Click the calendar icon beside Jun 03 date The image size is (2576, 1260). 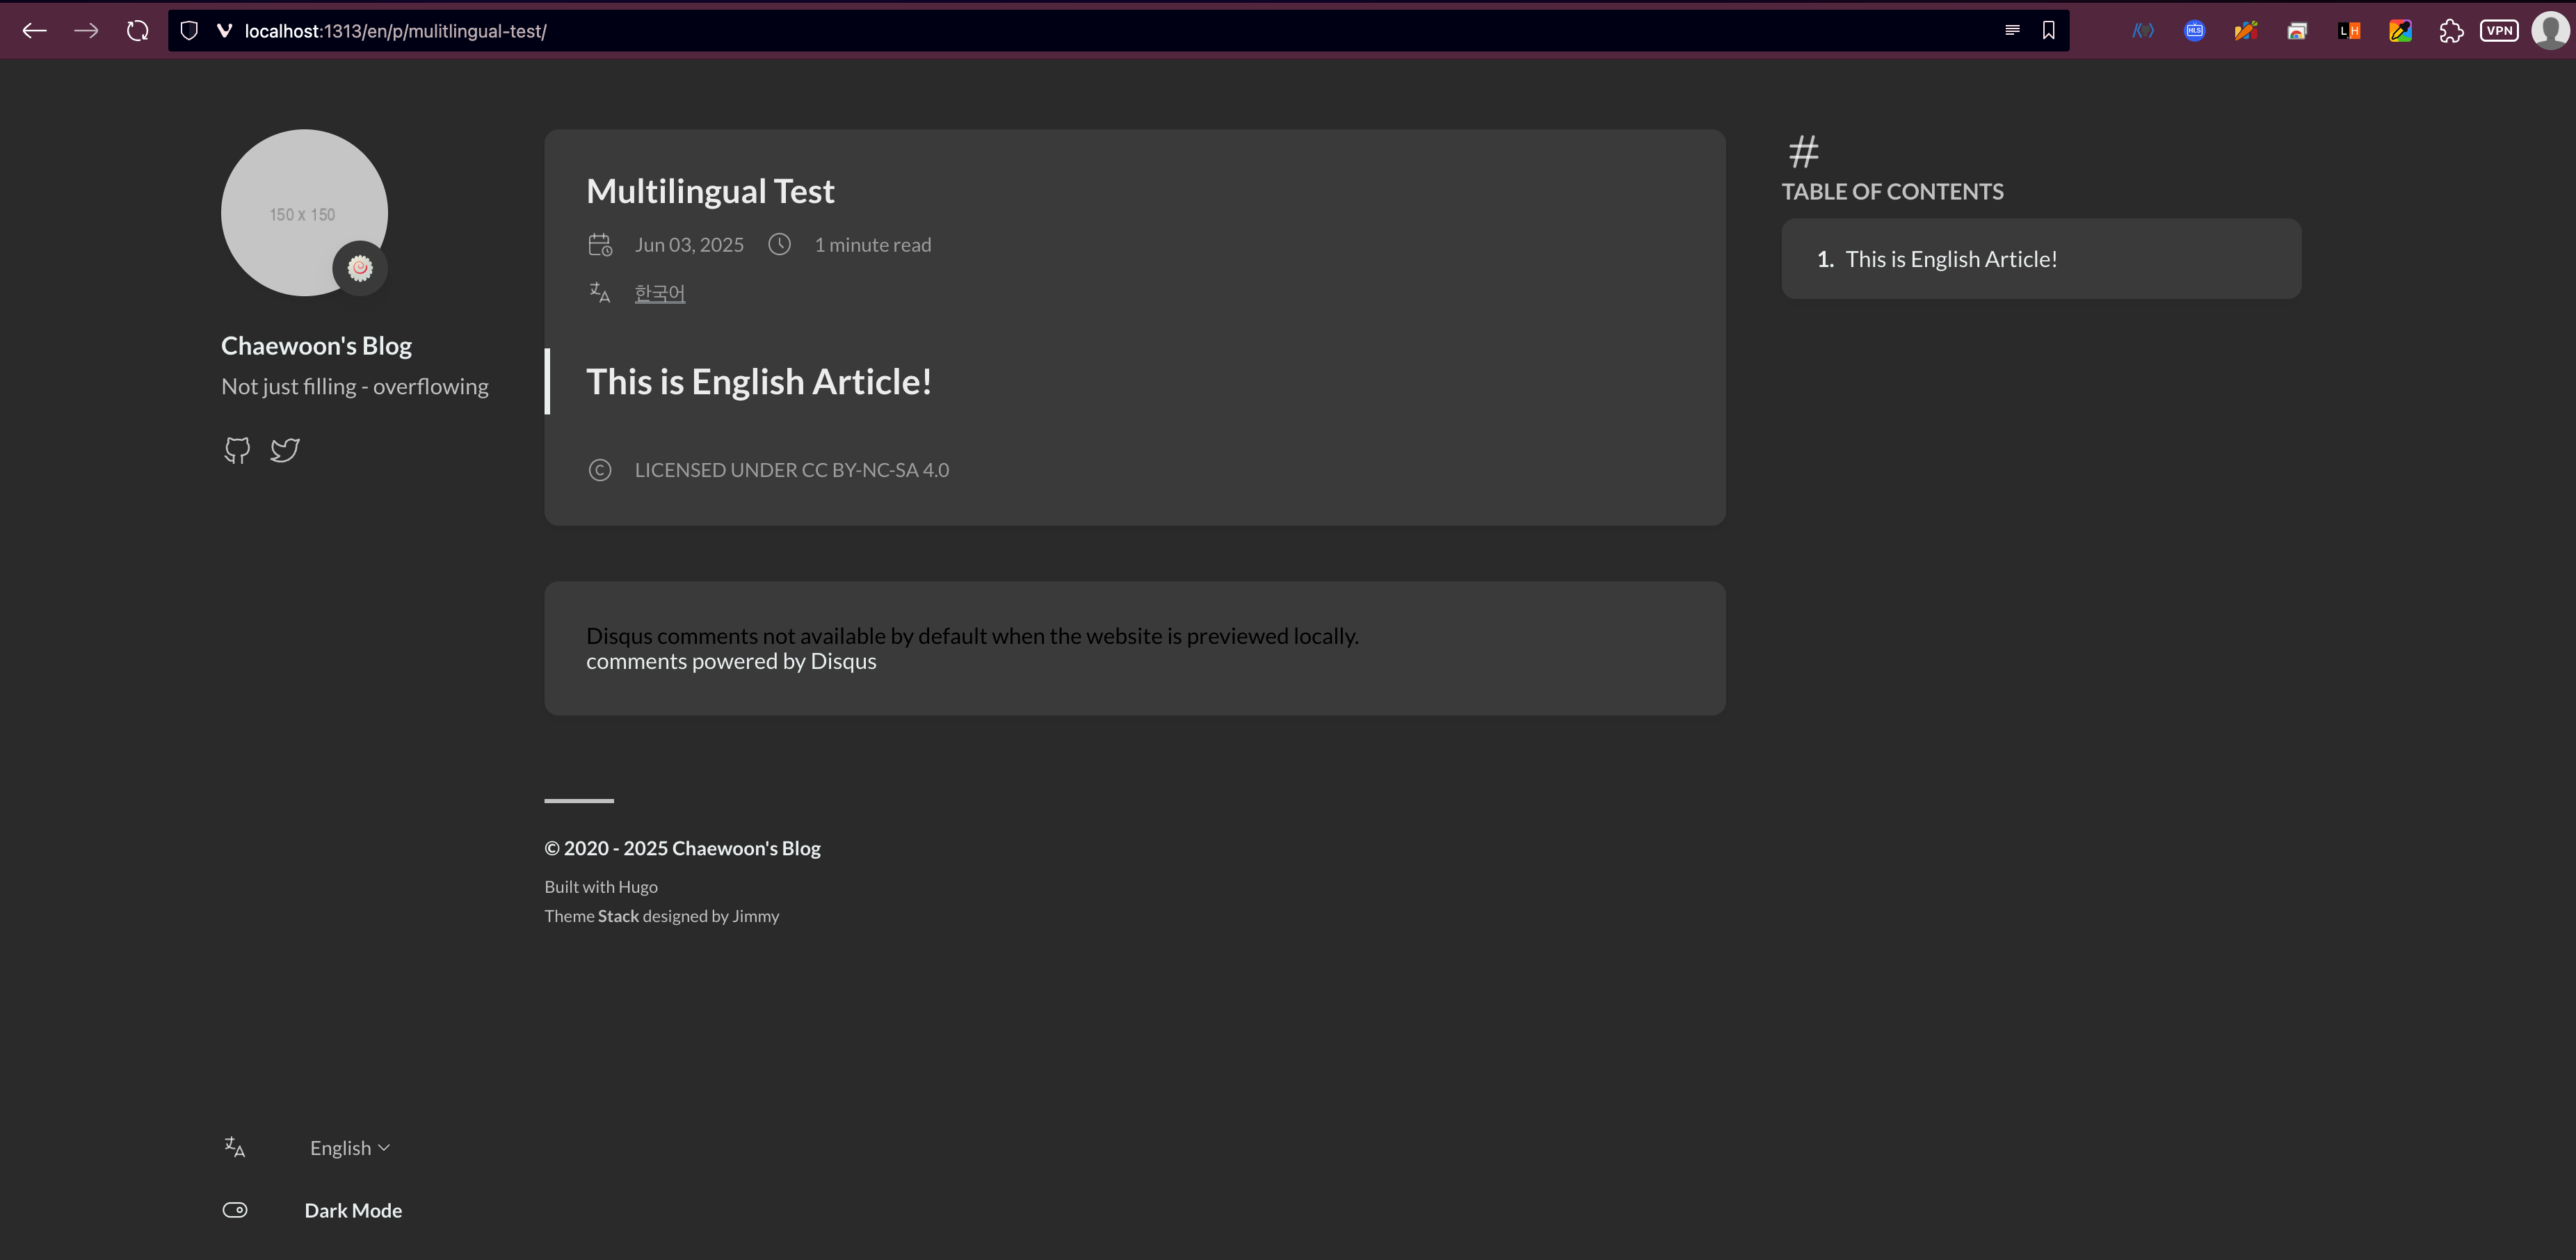(x=601, y=244)
